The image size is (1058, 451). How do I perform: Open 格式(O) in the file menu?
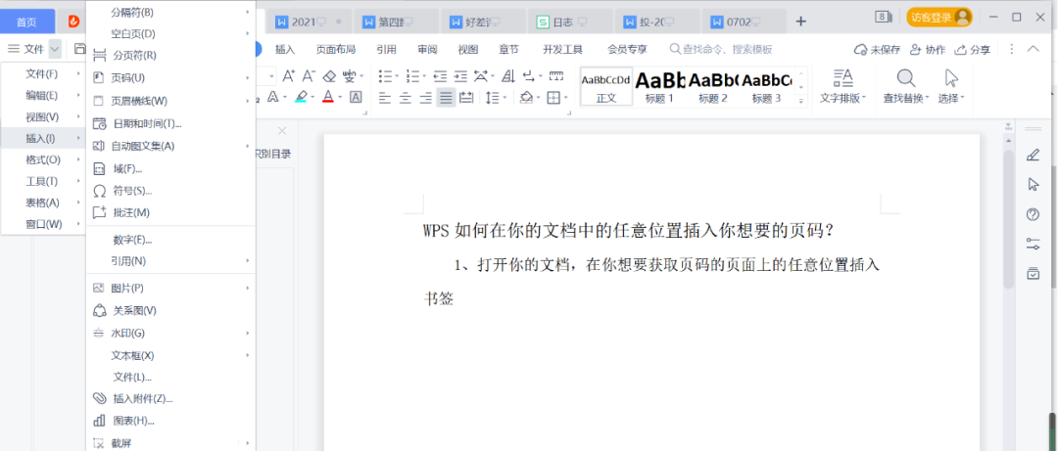pyautogui.click(x=43, y=159)
